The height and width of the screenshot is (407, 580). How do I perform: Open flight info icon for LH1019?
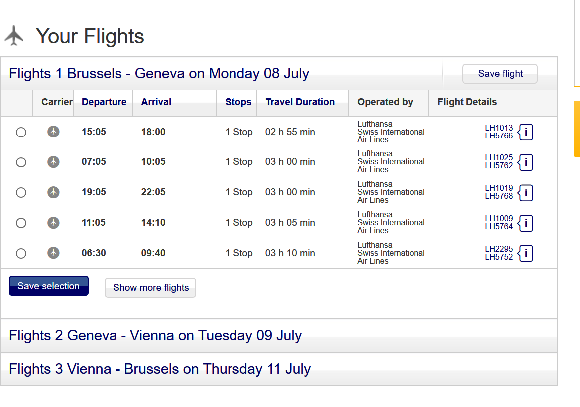coord(525,193)
